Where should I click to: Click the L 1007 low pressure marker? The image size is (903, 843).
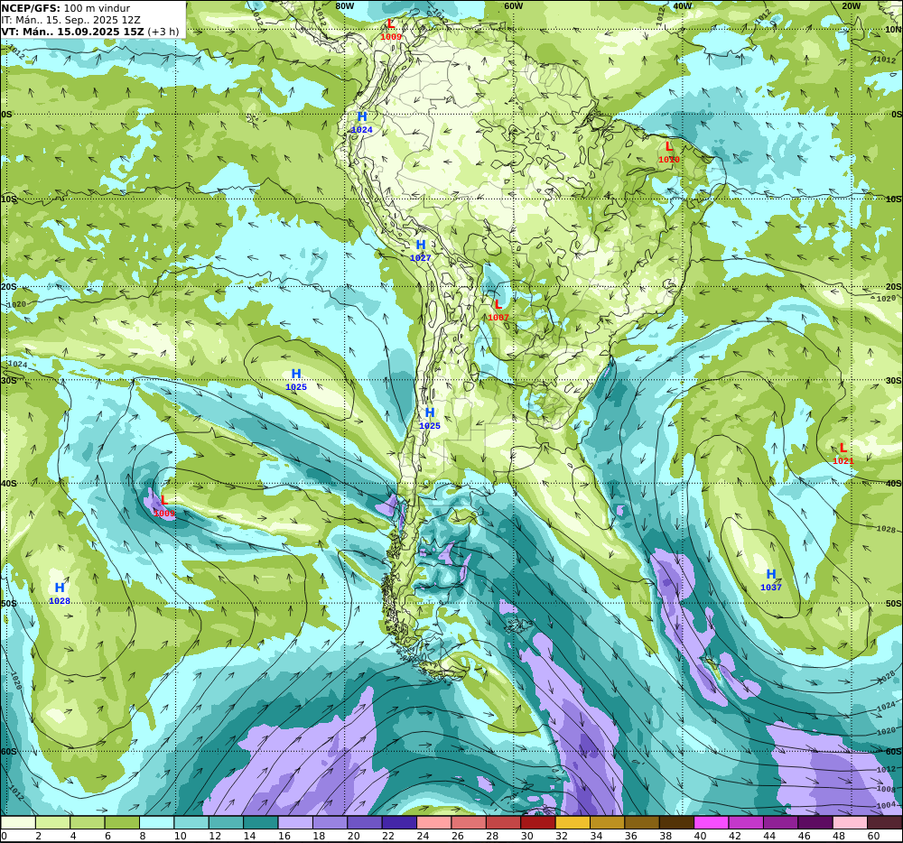(x=498, y=310)
